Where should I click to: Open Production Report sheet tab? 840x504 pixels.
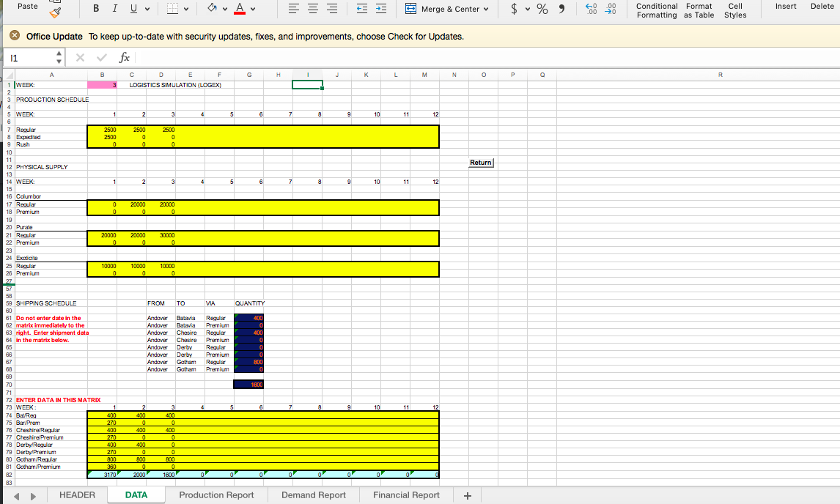click(216, 495)
